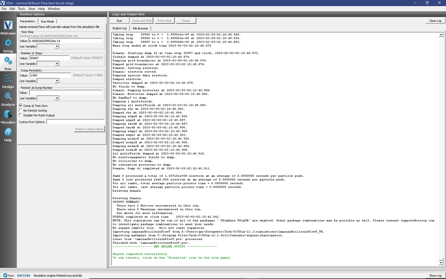
Task: Select the Run gears icon
Action: [x=8, y=61]
